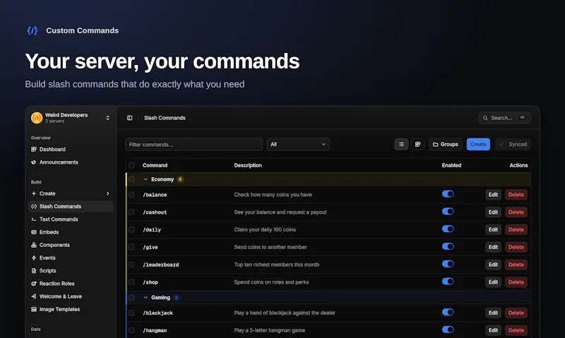Click the Description column header
The image size is (565, 338).
coord(248,165)
